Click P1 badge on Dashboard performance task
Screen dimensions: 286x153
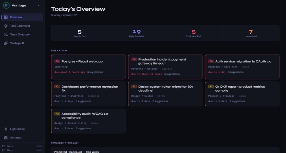[x=57, y=87]
